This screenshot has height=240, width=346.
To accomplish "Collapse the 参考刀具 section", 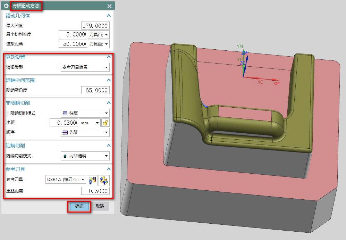I will (109, 169).
